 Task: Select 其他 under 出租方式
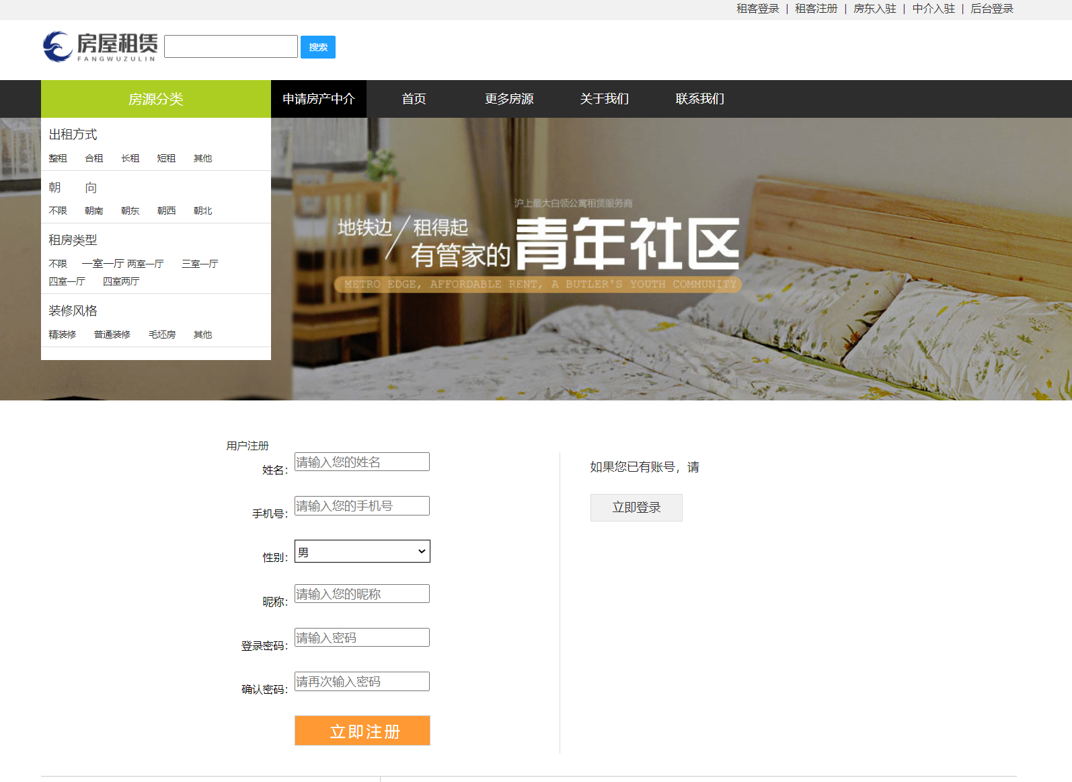202,158
